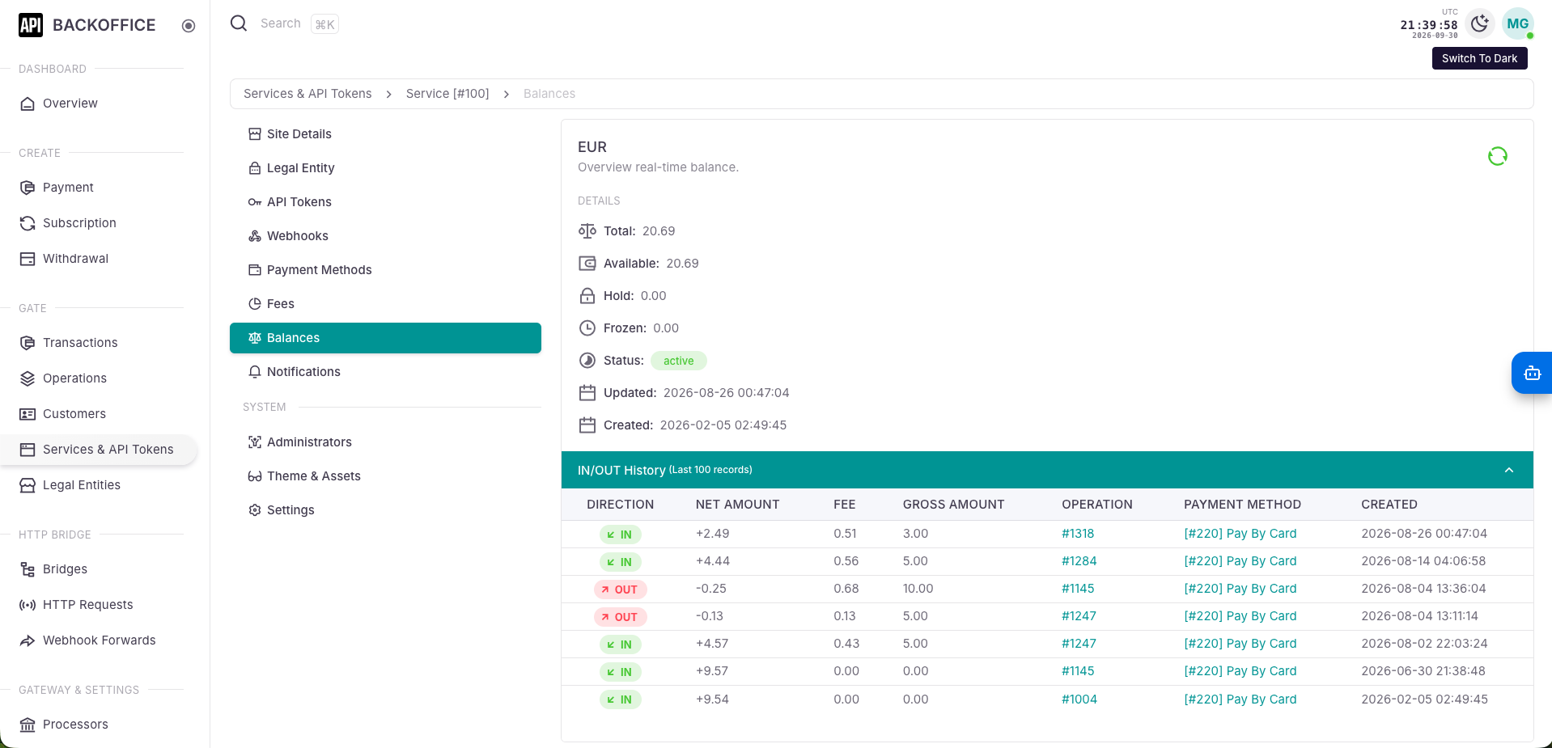The image size is (1552, 748).
Task: Open operation #1004 link
Action: point(1079,699)
